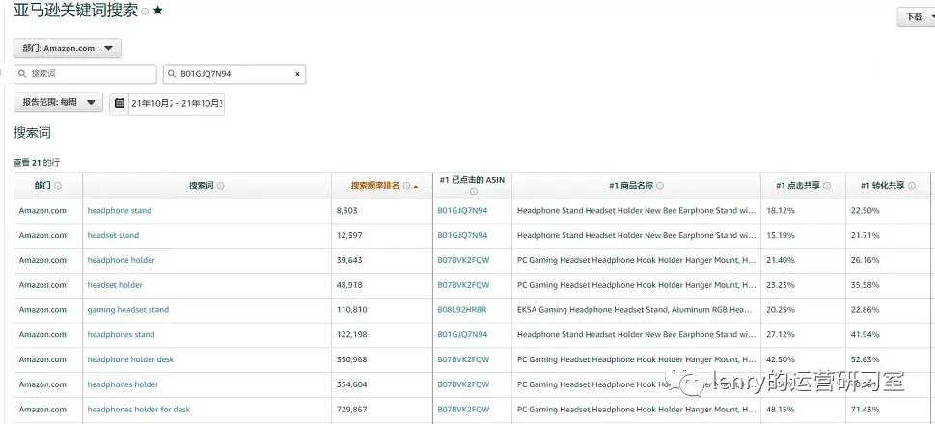
Task: Click the sort arrow in 搜索频率排名 header
Action: coord(416,186)
